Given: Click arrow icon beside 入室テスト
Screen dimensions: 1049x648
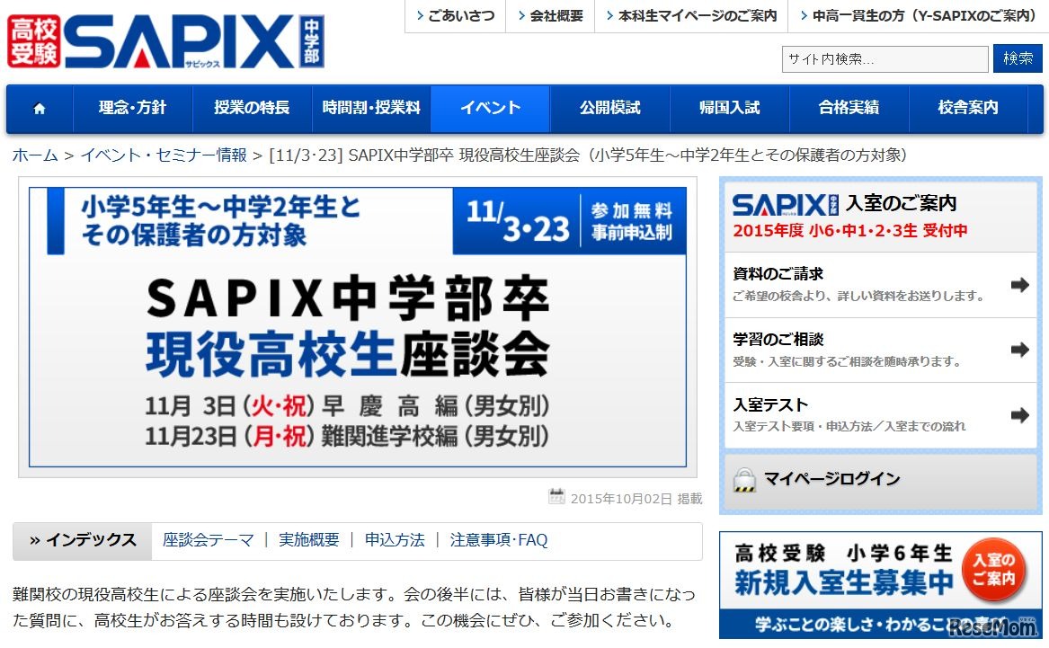Looking at the screenshot, I should (1019, 415).
